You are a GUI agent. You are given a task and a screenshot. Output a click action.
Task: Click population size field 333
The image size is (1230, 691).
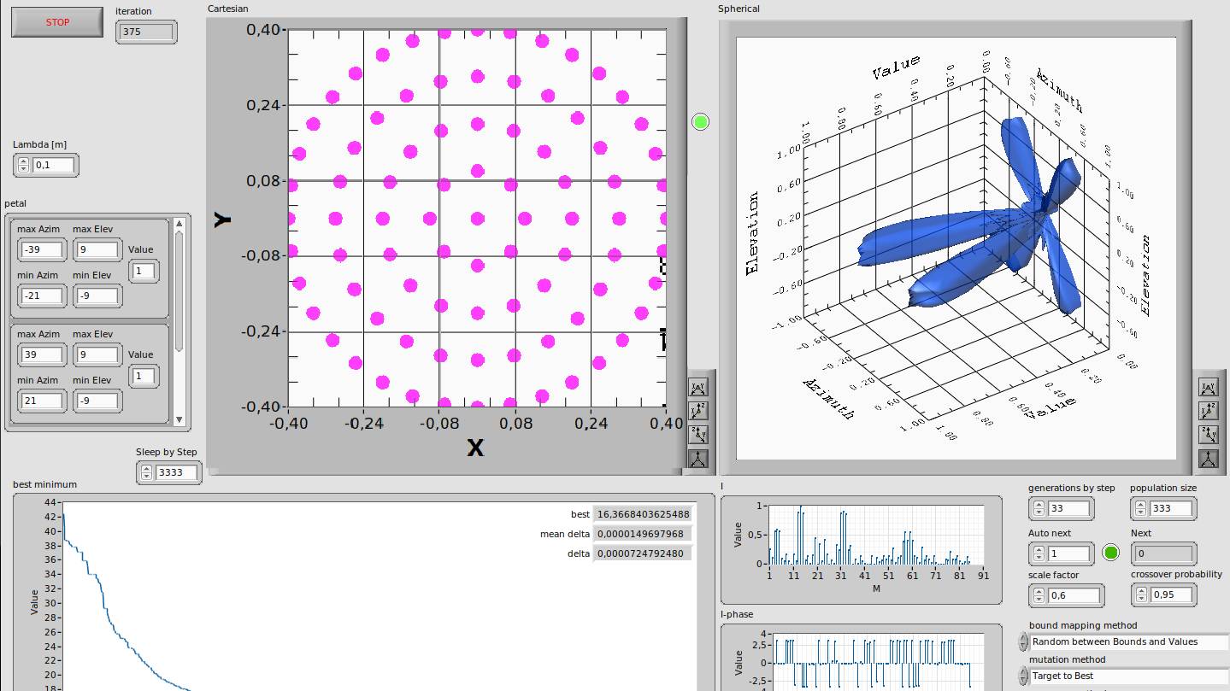(1172, 508)
